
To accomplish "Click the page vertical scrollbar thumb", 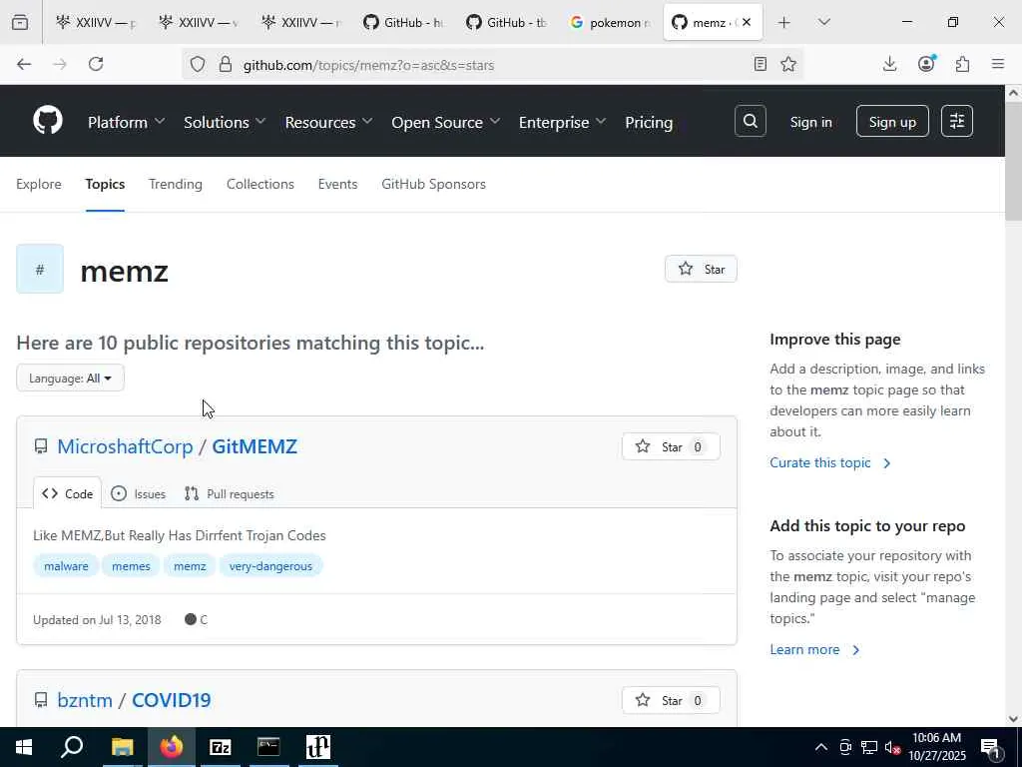I will point(1014,162).
